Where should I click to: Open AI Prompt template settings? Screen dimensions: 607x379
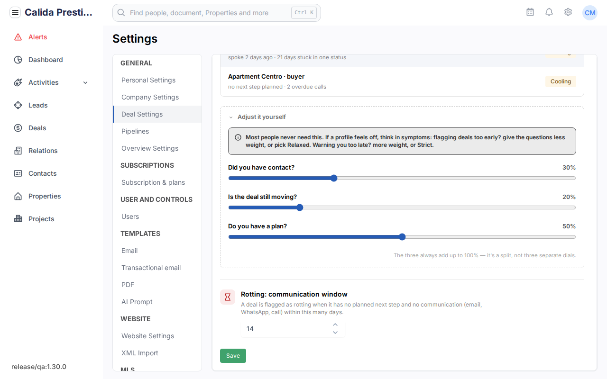click(157, 302)
